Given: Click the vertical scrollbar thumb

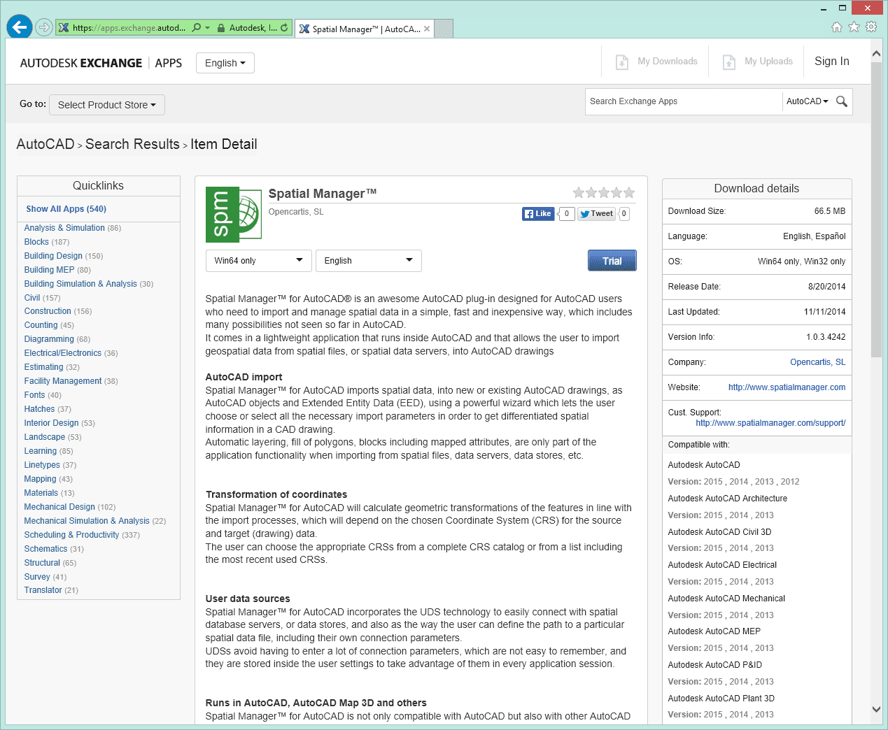Looking at the screenshot, I should coord(876,210).
